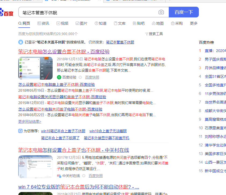Viewport: 226px width, 195px height.
Task: Switch to the 资讯 tab
Action: click(43, 23)
